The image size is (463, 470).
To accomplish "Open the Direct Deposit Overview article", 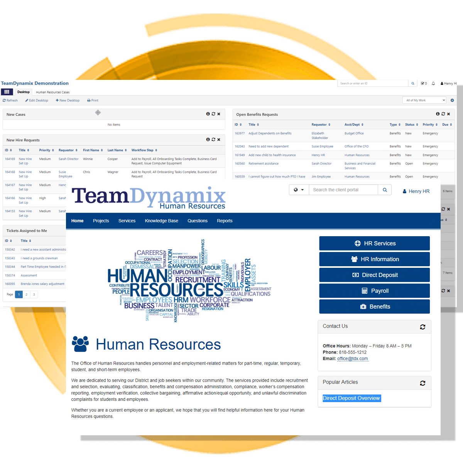I will (x=351, y=398).
